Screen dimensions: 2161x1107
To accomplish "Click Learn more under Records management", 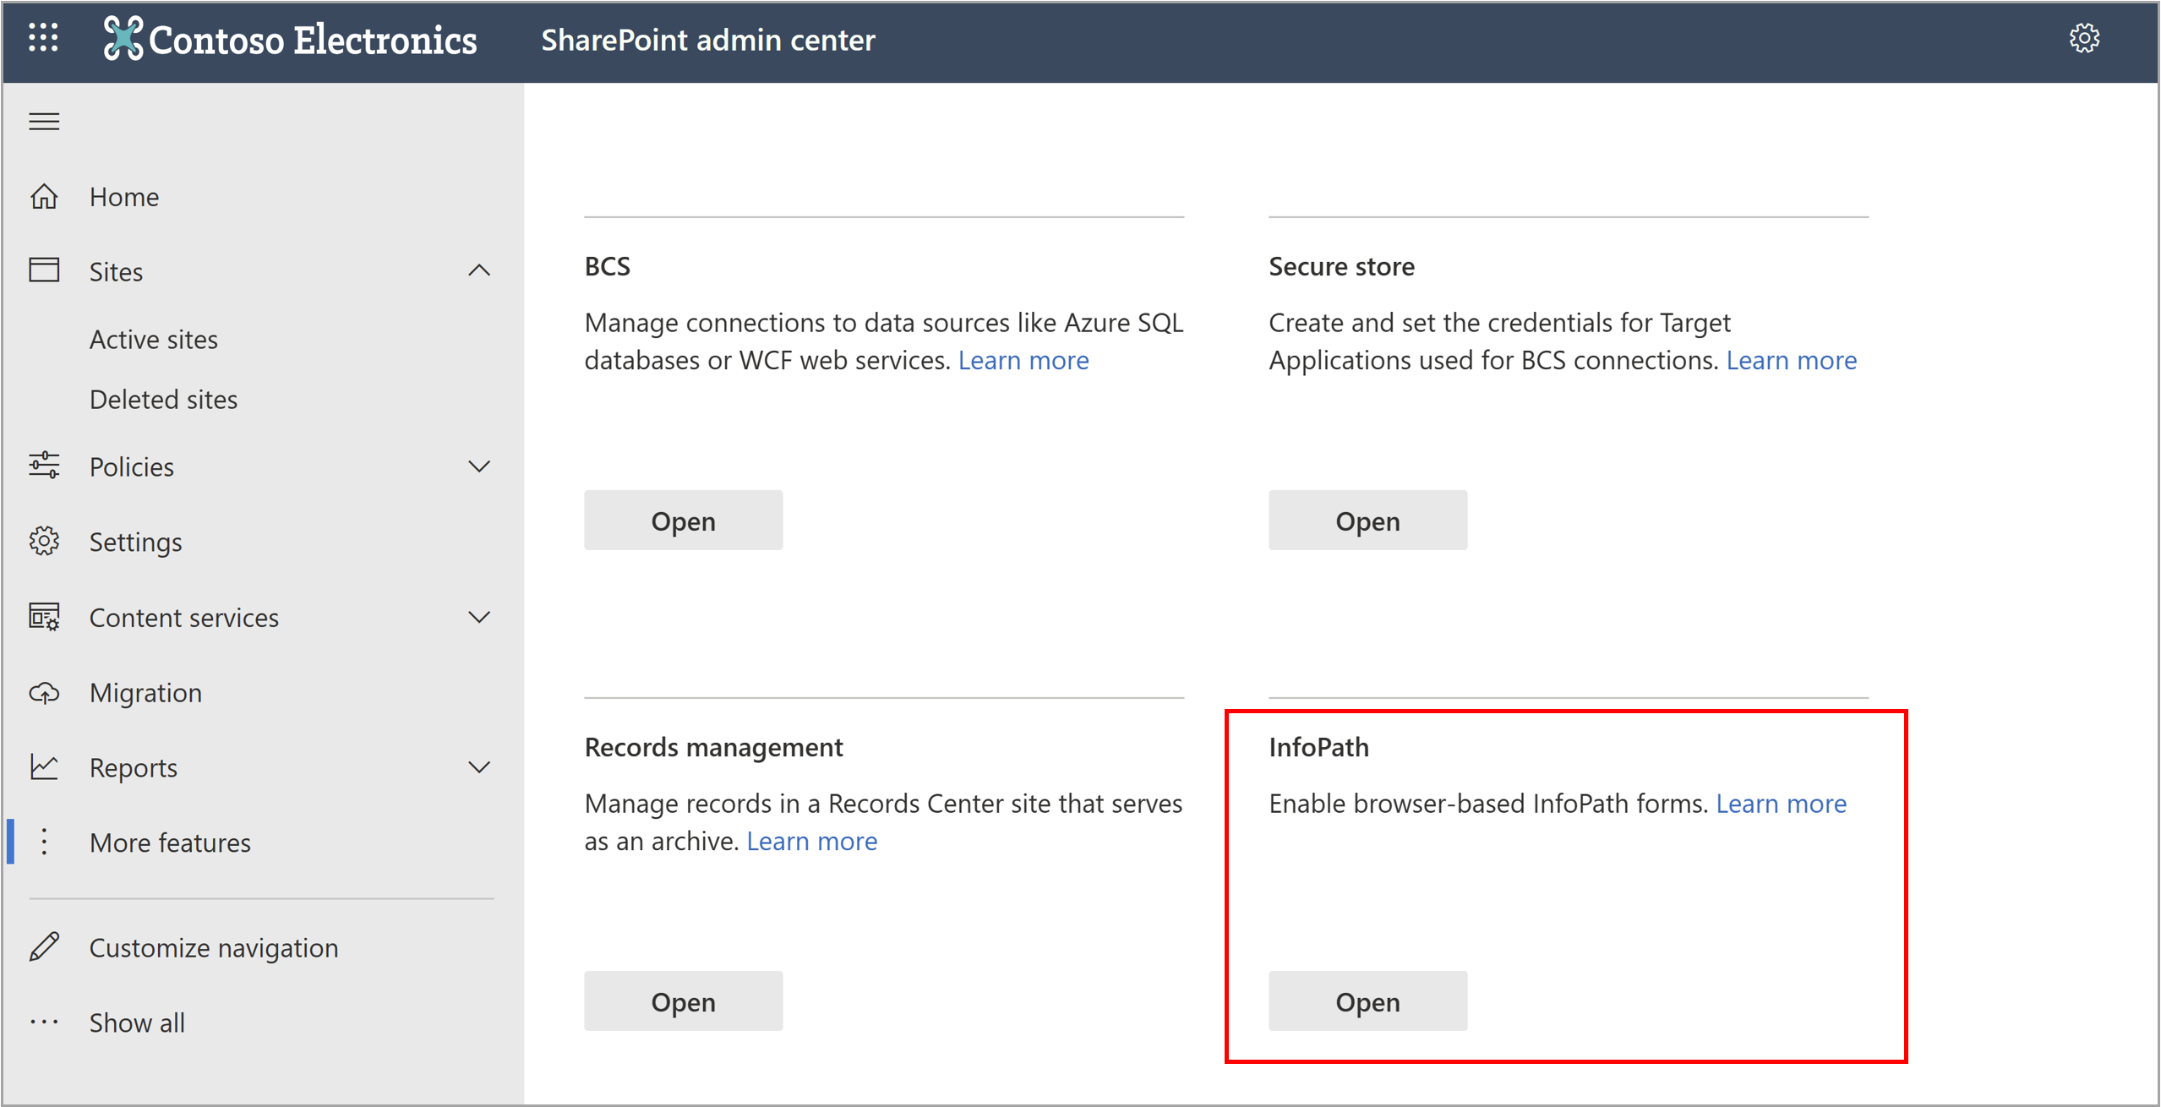I will pos(811,840).
